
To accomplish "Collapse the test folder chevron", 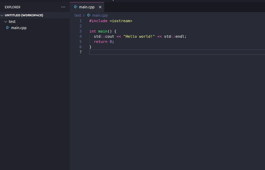I will click(x=6, y=21).
